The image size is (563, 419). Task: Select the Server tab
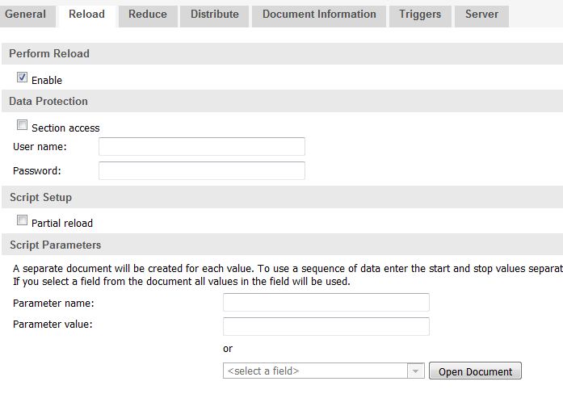(481, 15)
